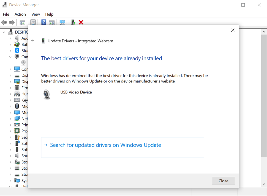Click the scrollbar down arrow
The image size is (267, 196).
pos(264,184)
